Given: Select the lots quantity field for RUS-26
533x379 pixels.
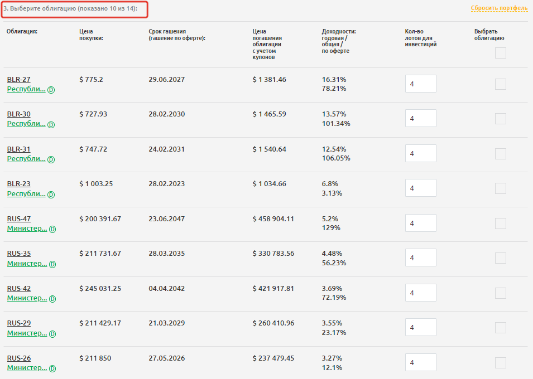Looking at the screenshot, I should pos(420,363).
